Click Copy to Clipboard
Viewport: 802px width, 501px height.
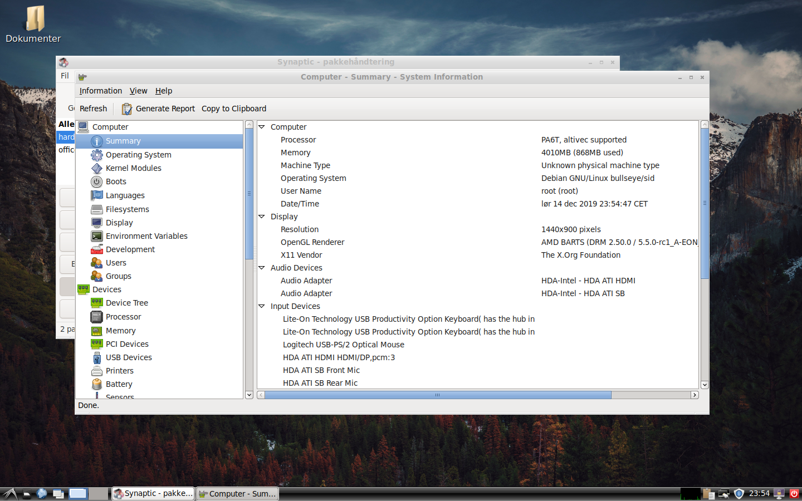point(234,109)
